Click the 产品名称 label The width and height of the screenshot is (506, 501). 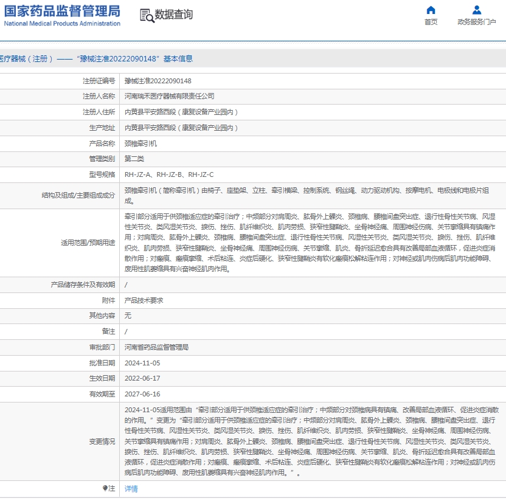102,143
